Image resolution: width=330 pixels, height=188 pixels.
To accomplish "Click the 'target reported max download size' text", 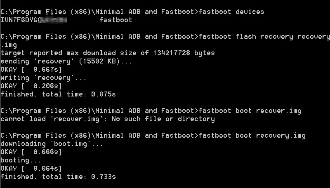I will pyautogui.click(x=68, y=53).
